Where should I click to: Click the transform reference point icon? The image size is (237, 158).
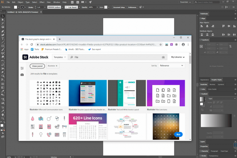tap(201, 47)
